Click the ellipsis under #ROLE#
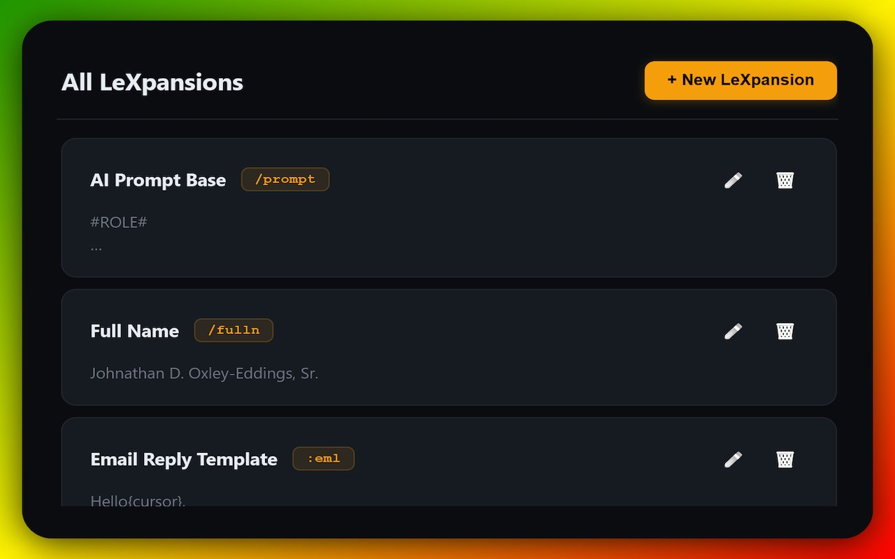 tap(96, 247)
